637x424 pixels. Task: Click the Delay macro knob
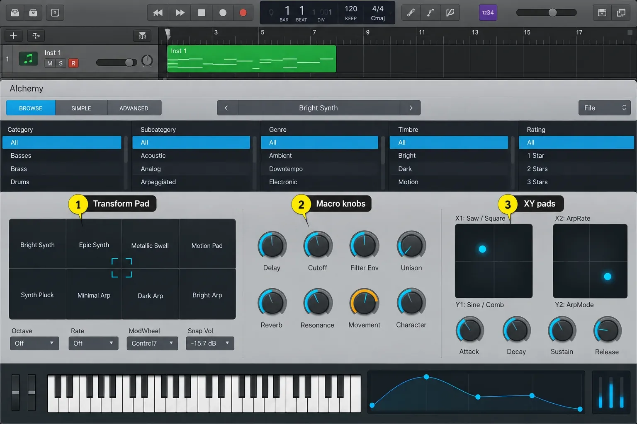272,245
